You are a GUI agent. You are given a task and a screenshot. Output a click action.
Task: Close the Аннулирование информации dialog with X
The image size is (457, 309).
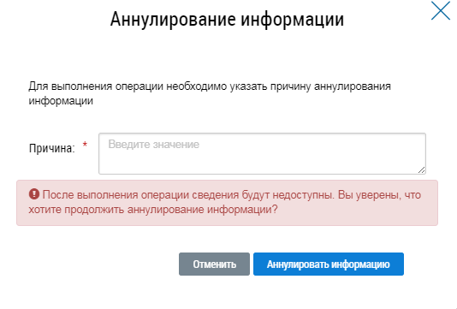click(441, 11)
